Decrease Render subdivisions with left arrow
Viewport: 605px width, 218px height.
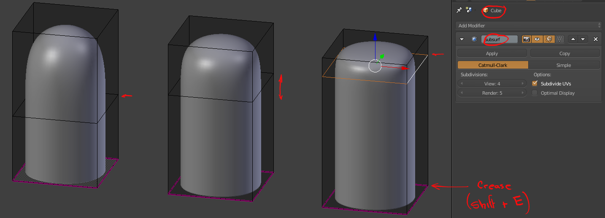point(462,93)
